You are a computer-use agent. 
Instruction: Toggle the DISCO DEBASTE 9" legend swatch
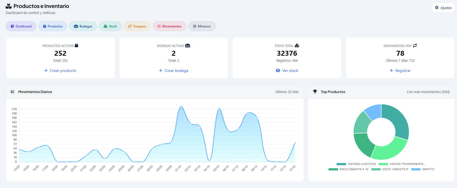[x=376, y=169]
